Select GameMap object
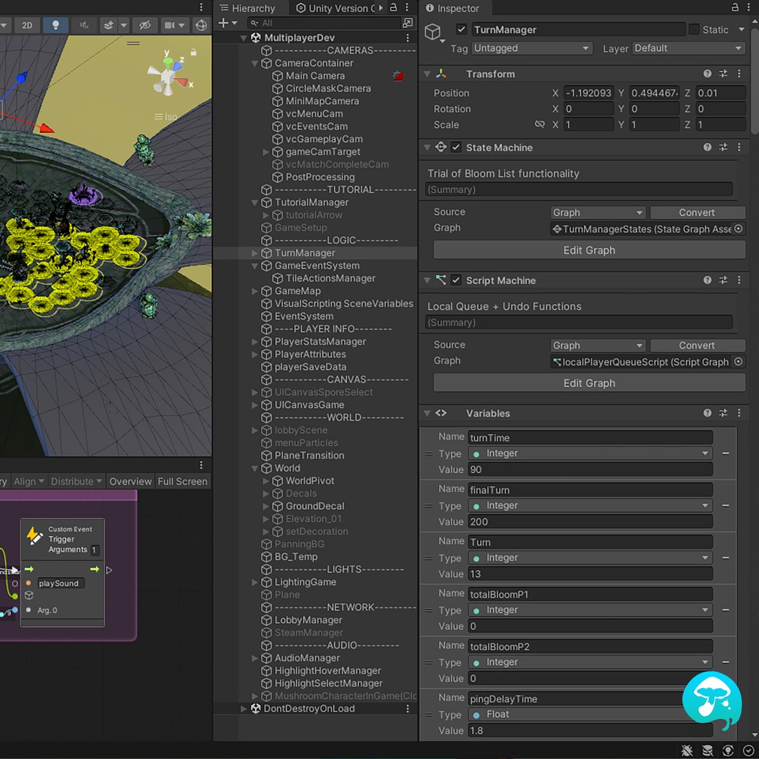 click(x=297, y=291)
